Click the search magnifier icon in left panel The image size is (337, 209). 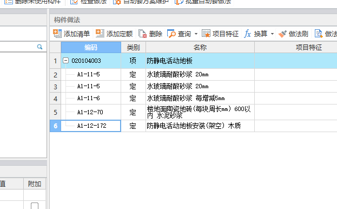(x=39, y=47)
